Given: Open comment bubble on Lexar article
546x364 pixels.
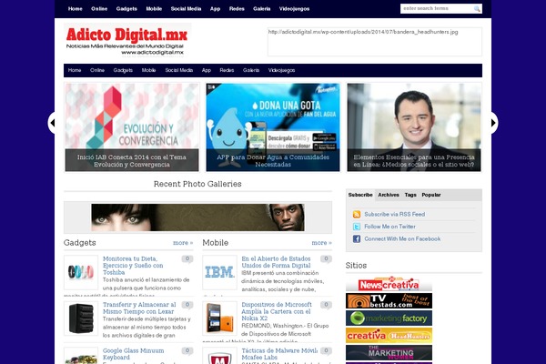Looking at the screenshot, I should [x=187, y=305].
